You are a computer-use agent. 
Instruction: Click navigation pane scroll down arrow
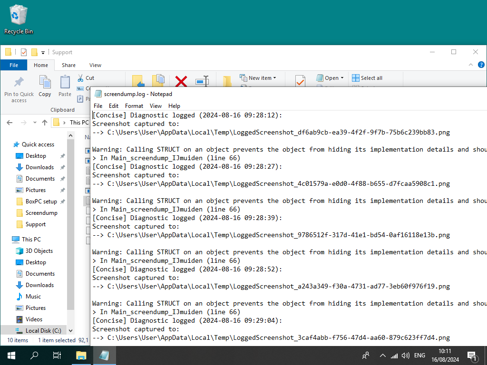pyautogui.click(x=70, y=331)
